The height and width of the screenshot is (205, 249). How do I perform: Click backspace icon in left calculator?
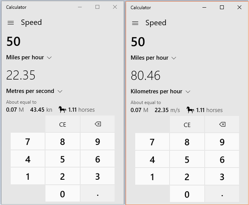coord(98,124)
